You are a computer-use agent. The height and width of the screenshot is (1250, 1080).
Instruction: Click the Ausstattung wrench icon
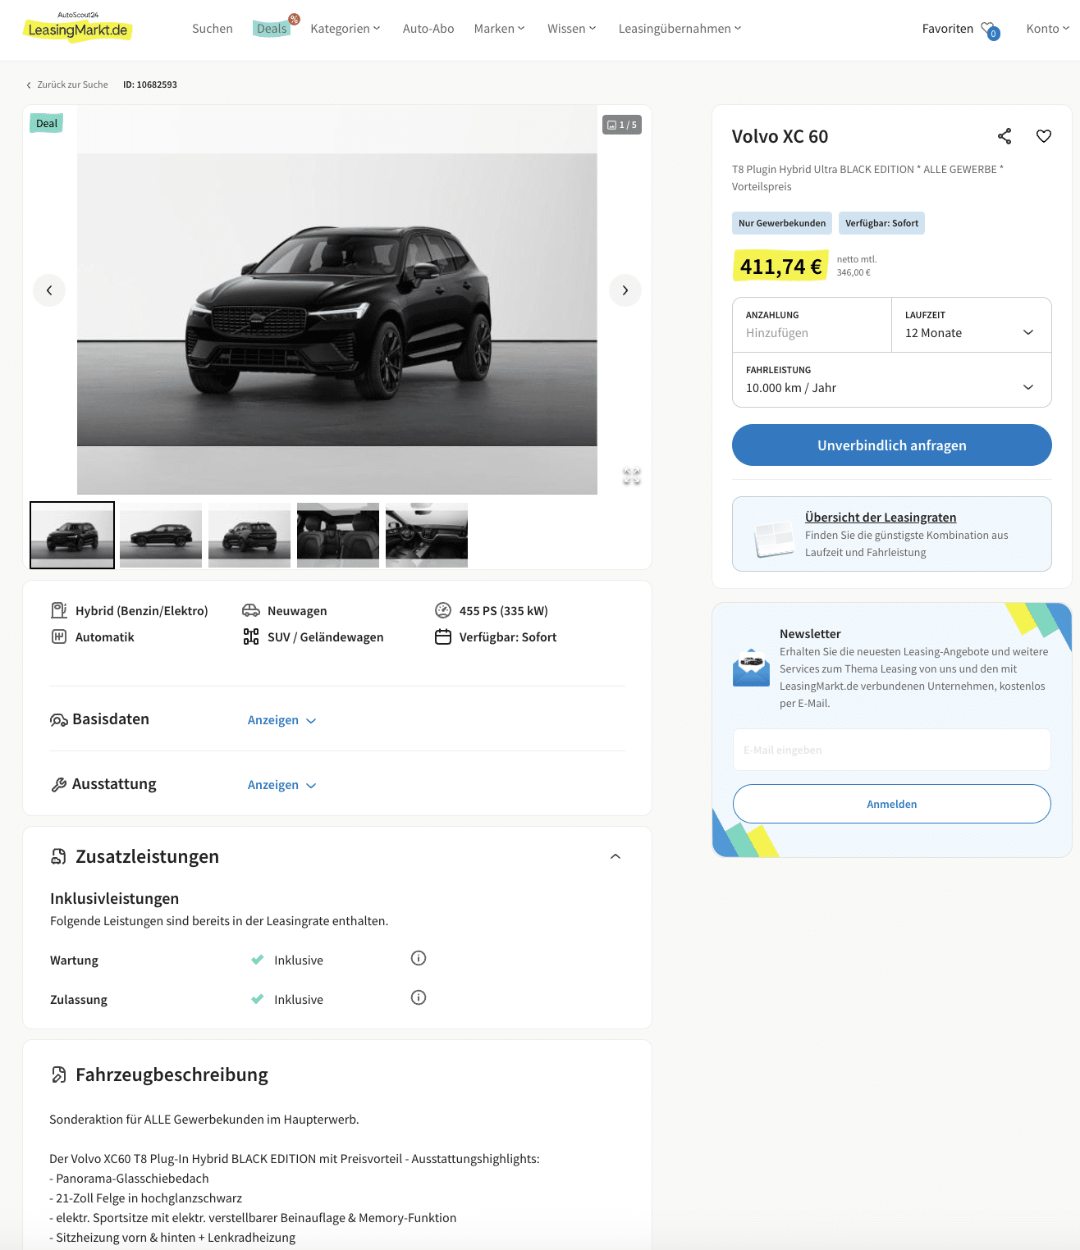point(59,784)
